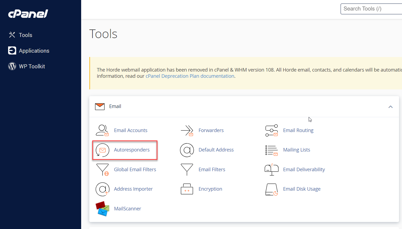The width and height of the screenshot is (402, 229).
Task: Open Tools in the sidebar
Action: click(x=25, y=35)
